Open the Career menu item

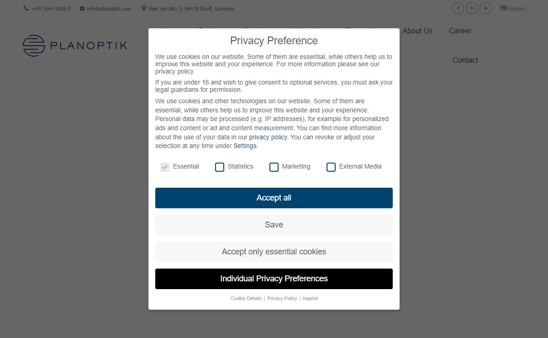point(460,31)
